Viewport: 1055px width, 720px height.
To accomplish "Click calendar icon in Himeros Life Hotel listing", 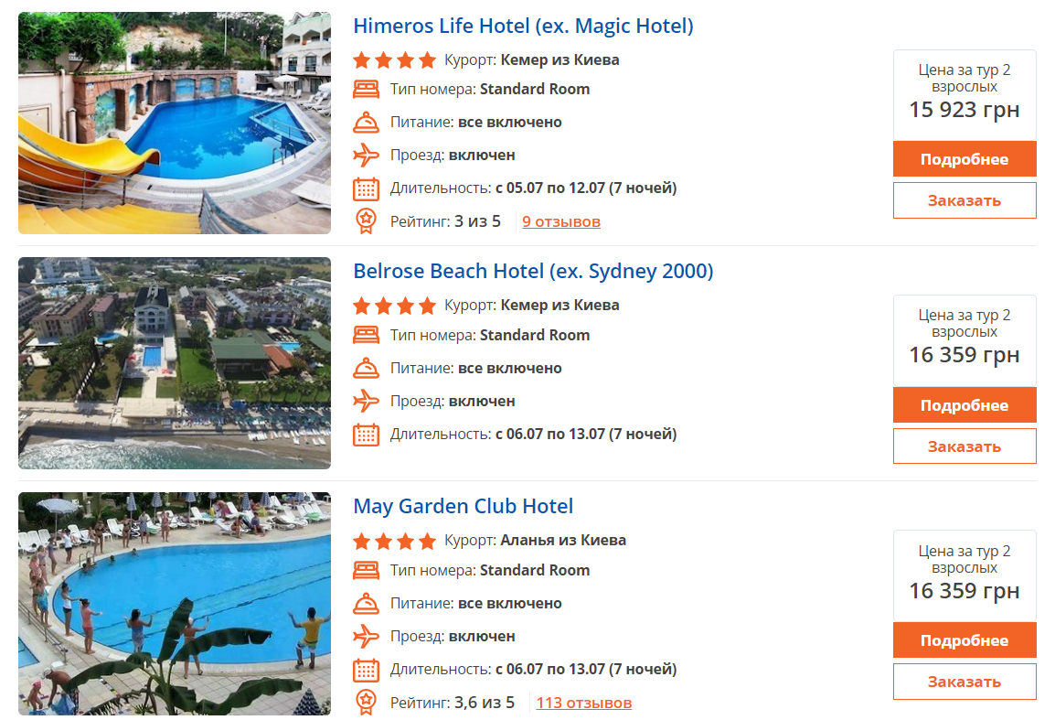I will (x=366, y=188).
